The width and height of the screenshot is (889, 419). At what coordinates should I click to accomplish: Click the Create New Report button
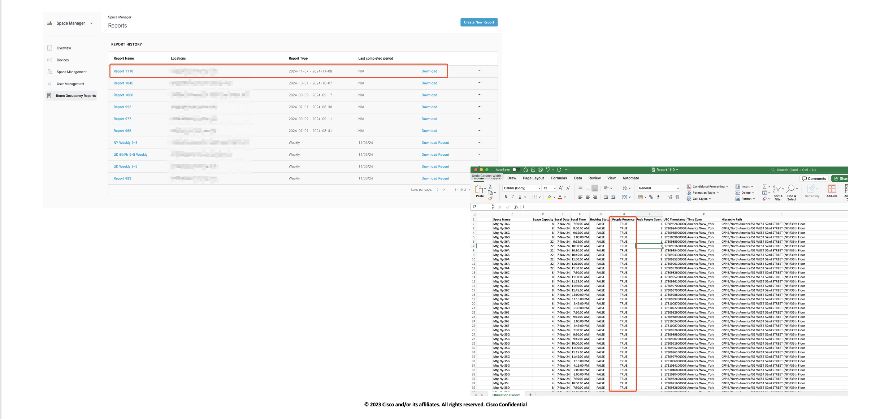click(479, 22)
